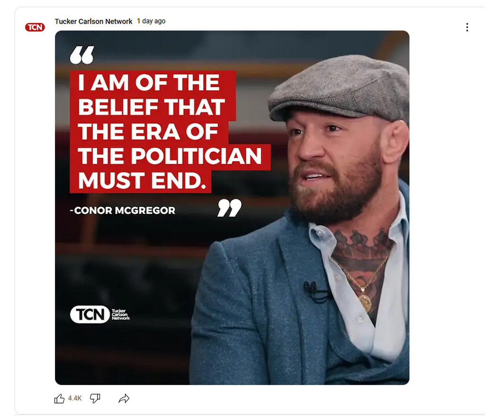
Task: Dislike the post with the thumbs-down
Action: coord(95,399)
